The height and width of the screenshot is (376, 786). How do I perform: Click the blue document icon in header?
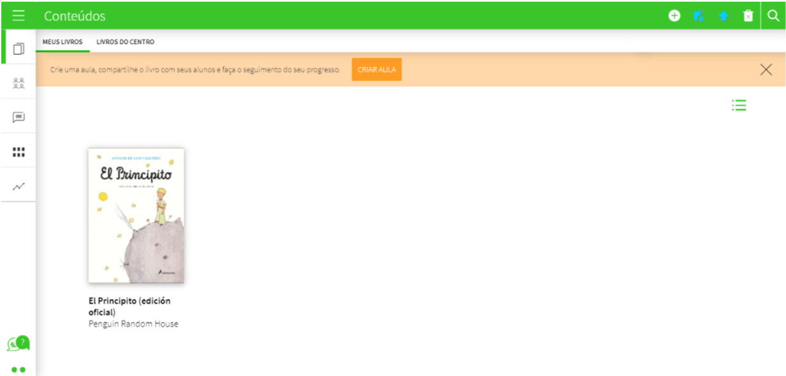tap(699, 16)
